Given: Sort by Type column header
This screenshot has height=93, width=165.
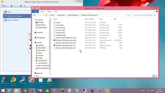Looking at the screenshot, I should pyautogui.click(x=101, y=19).
